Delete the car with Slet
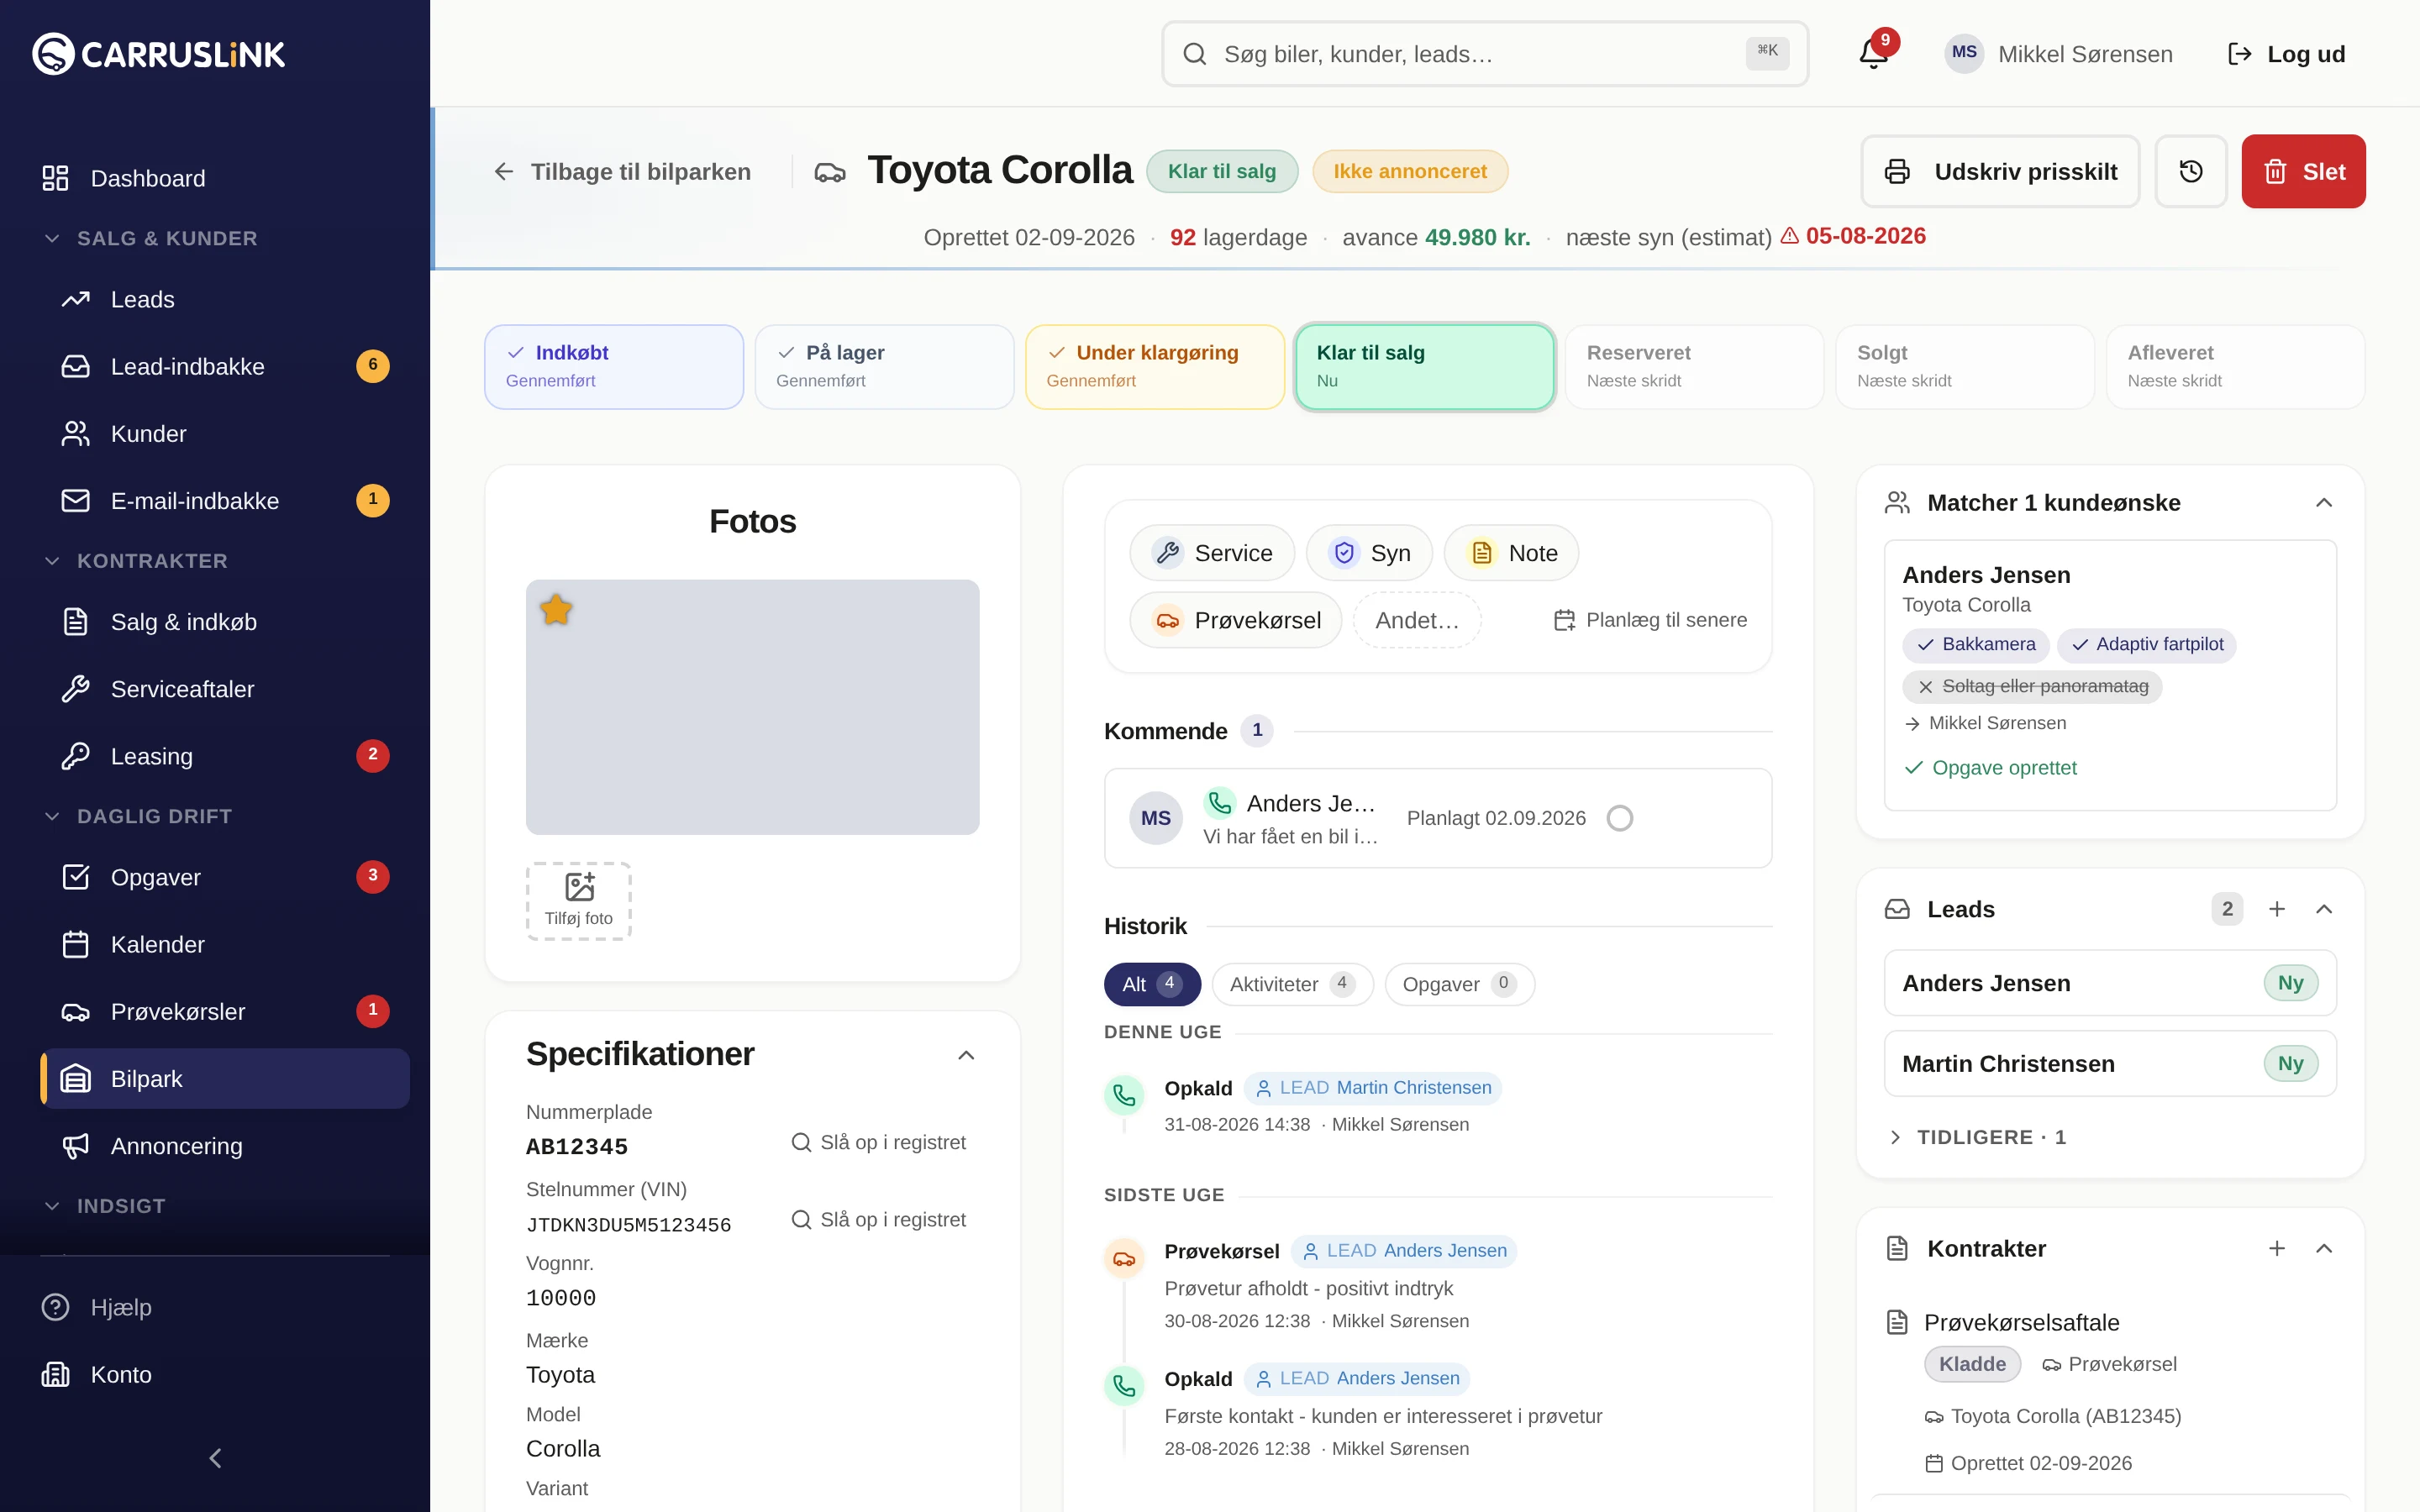The height and width of the screenshot is (1512, 2420). click(x=2303, y=171)
